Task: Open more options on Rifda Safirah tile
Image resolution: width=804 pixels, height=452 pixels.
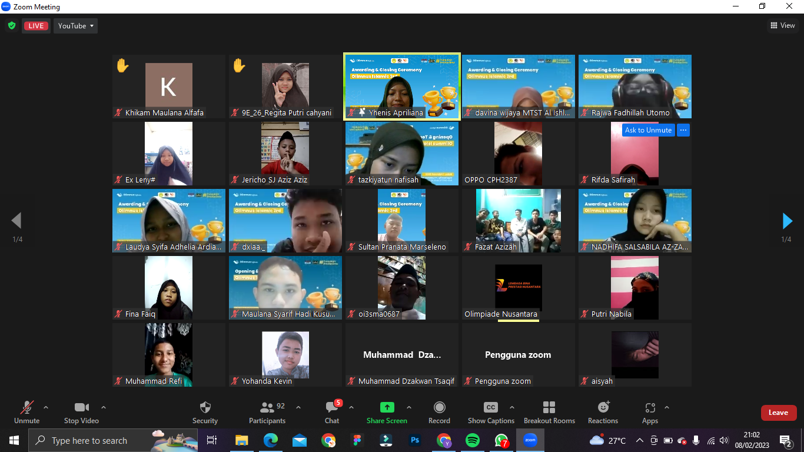Action: tap(683, 130)
